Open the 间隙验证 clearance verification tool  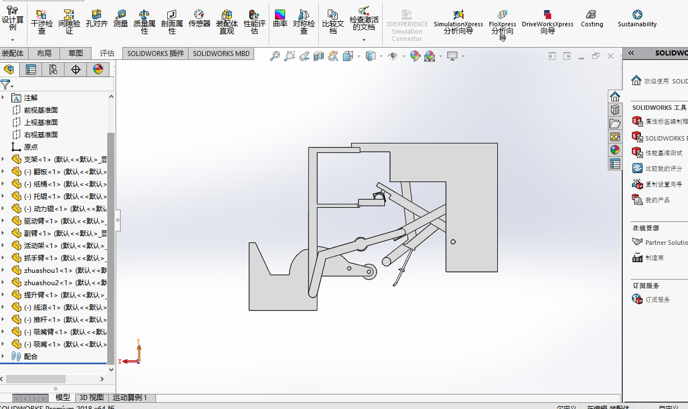[x=69, y=21]
